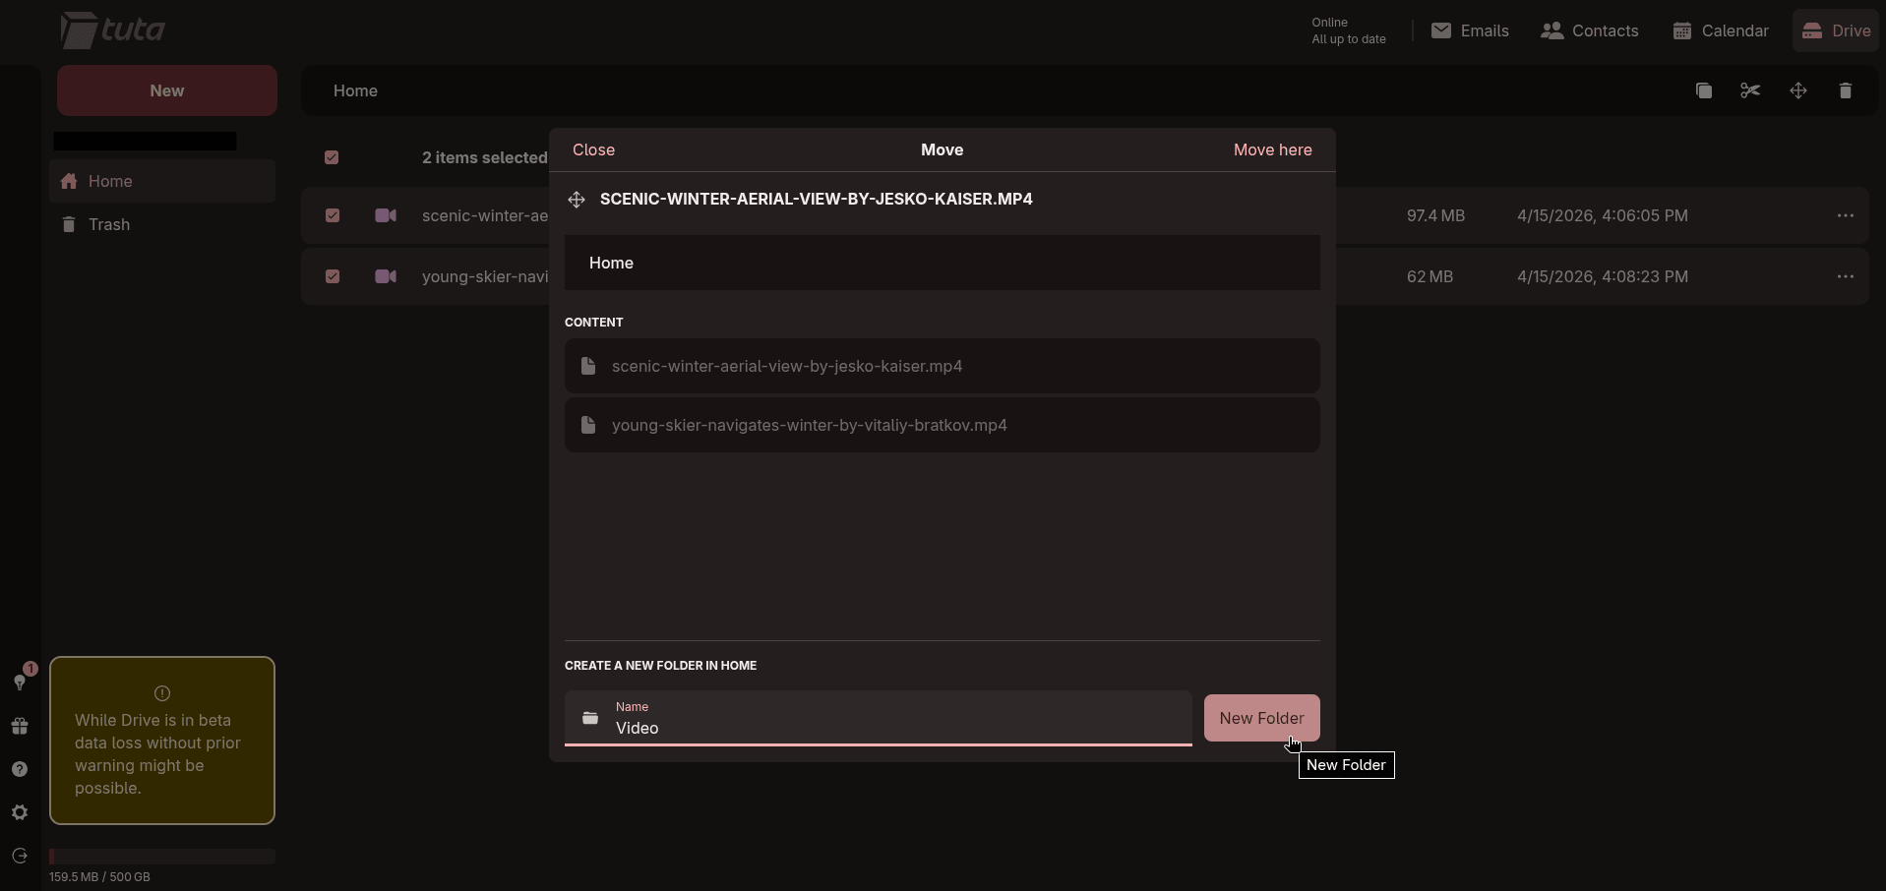Open the settings gear icon
The image size is (1886, 891).
coord(20,812)
